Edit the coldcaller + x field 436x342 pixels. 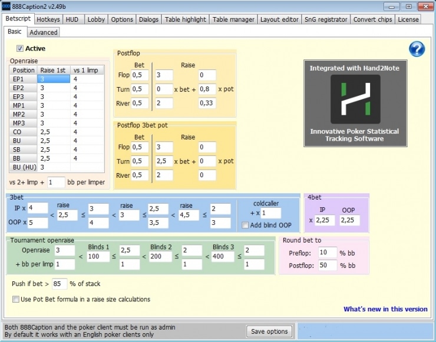(x=271, y=213)
